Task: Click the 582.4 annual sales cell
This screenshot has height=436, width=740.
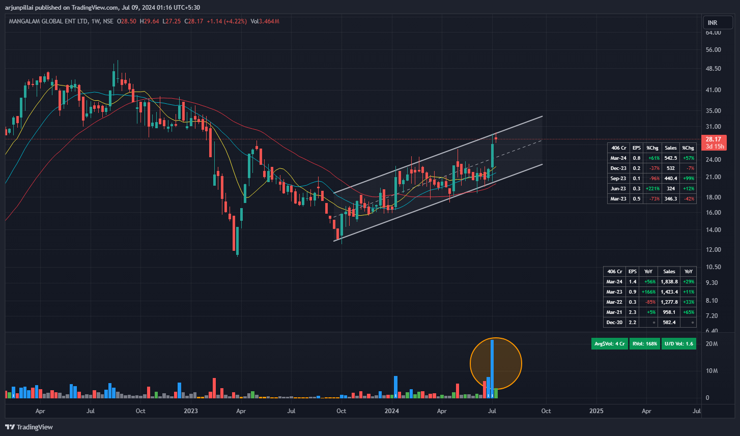Action: [669, 322]
